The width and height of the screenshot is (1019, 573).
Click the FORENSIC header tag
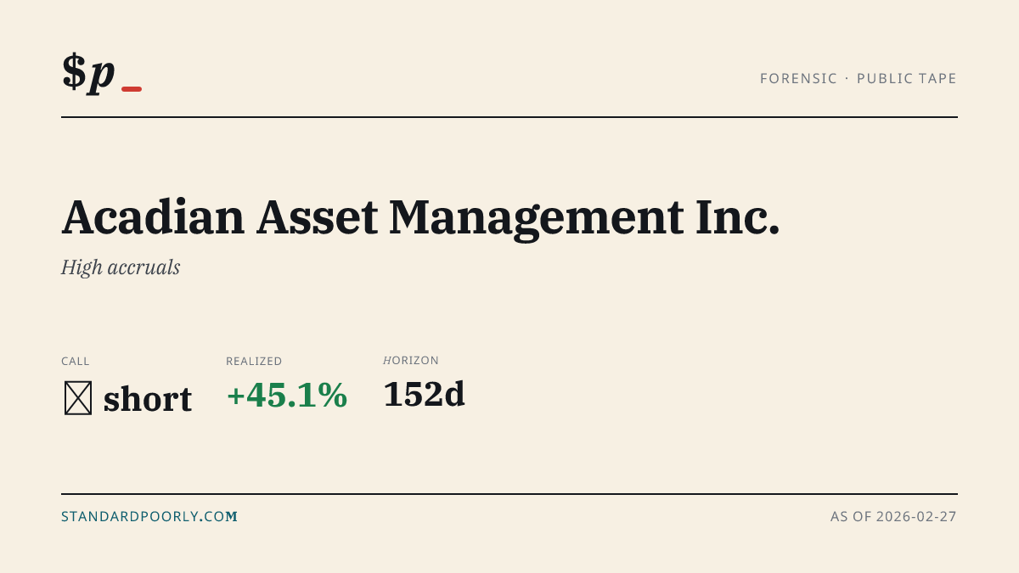click(x=798, y=79)
